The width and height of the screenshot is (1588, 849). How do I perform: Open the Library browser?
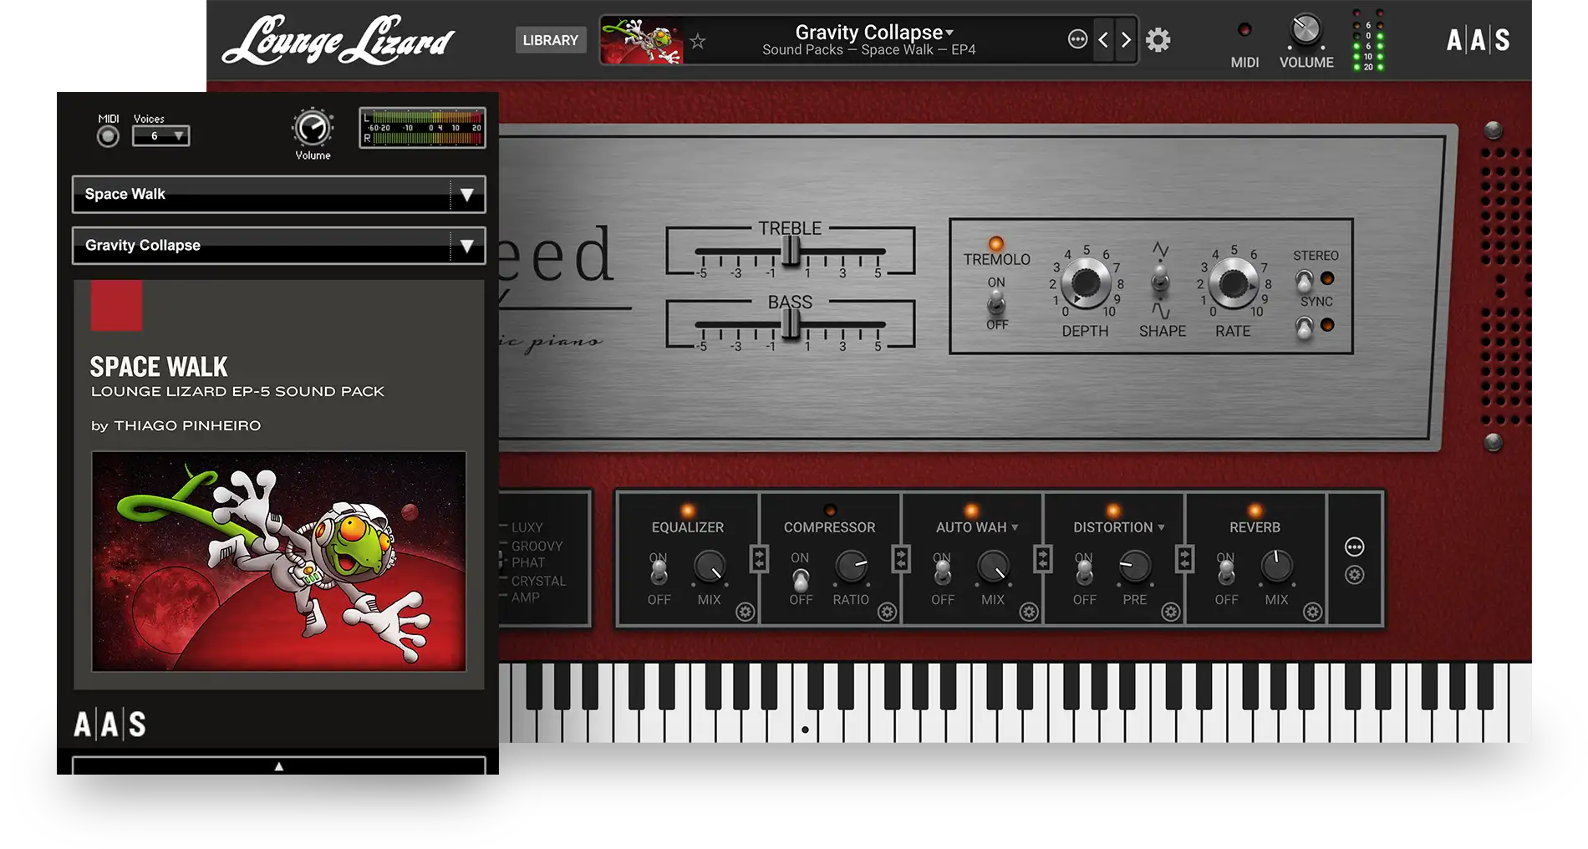pos(550,40)
